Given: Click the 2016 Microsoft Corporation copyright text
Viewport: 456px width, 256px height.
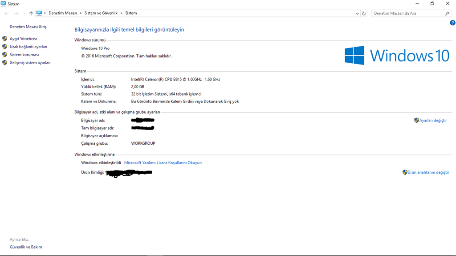Looking at the screenshot, I should tap(126, 56).
